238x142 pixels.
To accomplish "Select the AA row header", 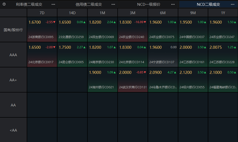I will tap(13, 105).
